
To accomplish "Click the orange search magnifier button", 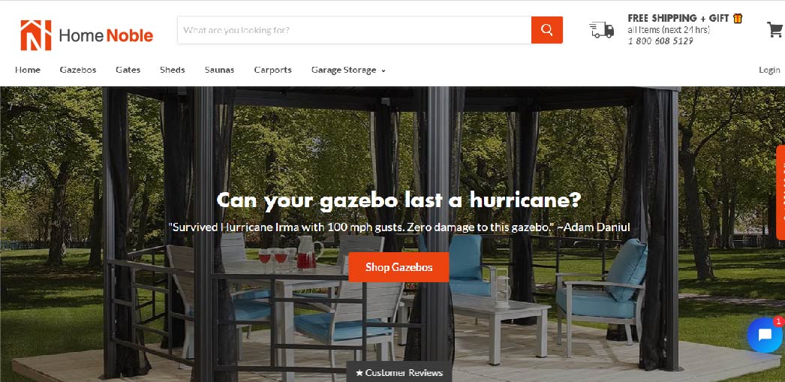I will tap(546, 30).
